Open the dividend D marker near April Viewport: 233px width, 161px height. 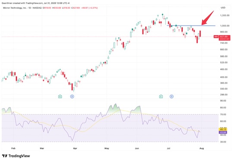[72, 97]
